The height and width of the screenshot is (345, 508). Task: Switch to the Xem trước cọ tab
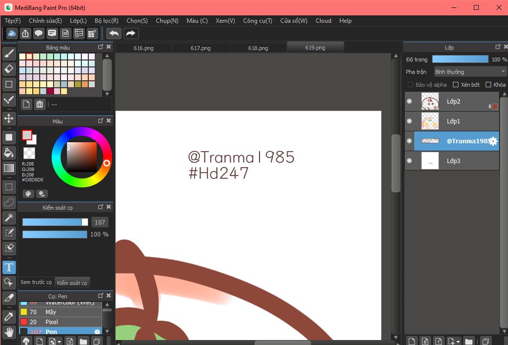click(36, 282)
